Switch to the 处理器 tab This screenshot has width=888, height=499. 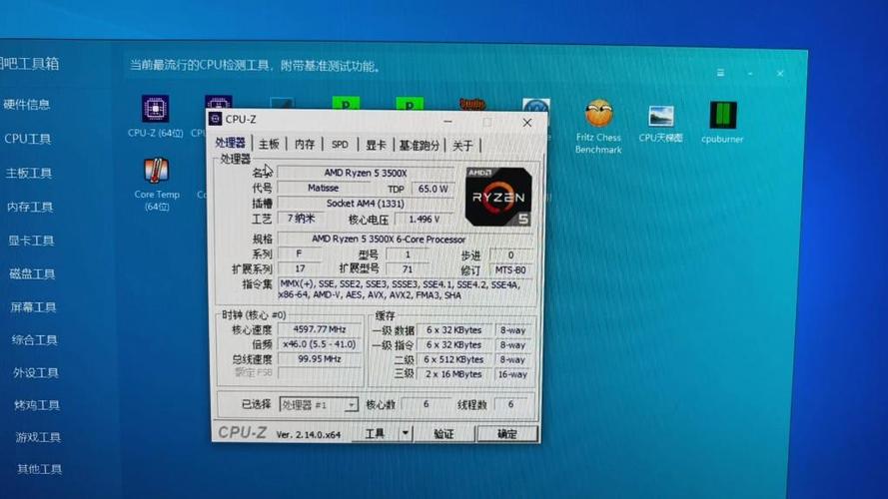point(230,143)
